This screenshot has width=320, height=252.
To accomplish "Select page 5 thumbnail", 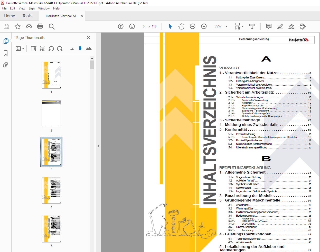I will coord(51,229).
